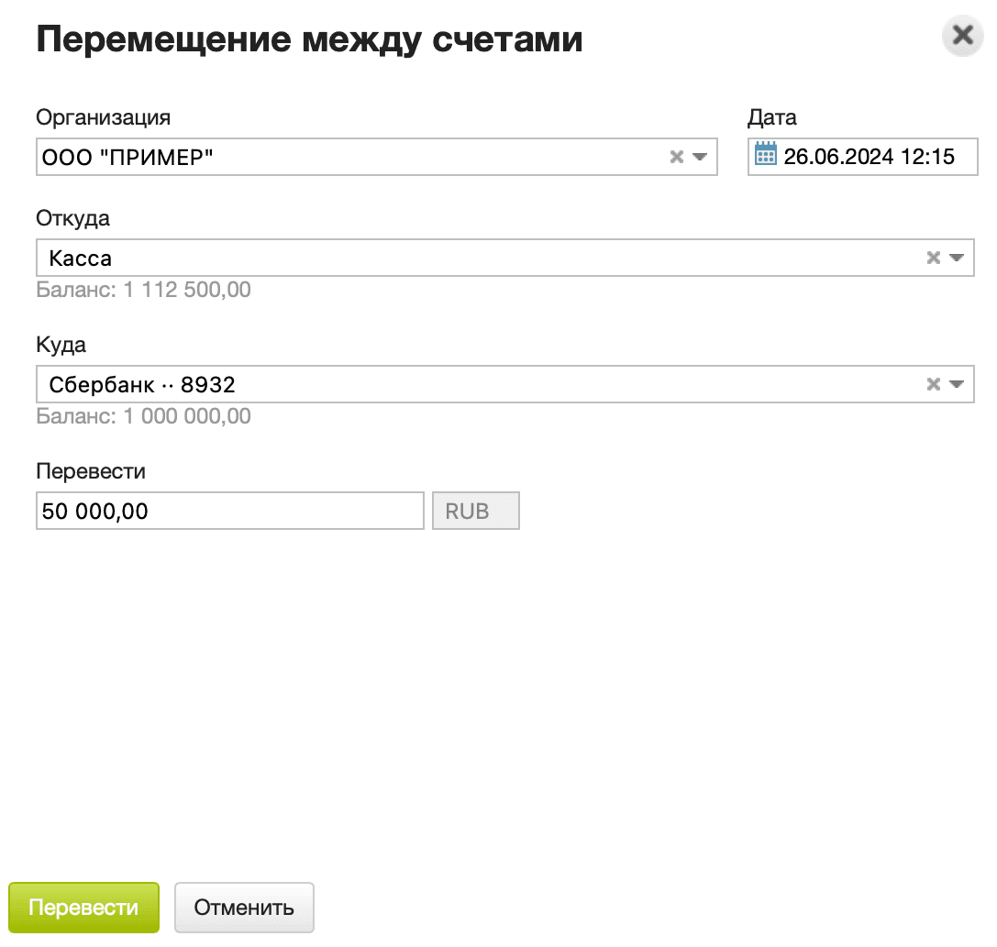Click the Сбербанк ·· 8932 field

tap(367, 384)
